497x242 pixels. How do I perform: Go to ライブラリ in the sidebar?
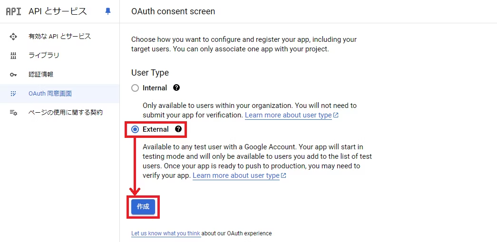click(59, 56)
